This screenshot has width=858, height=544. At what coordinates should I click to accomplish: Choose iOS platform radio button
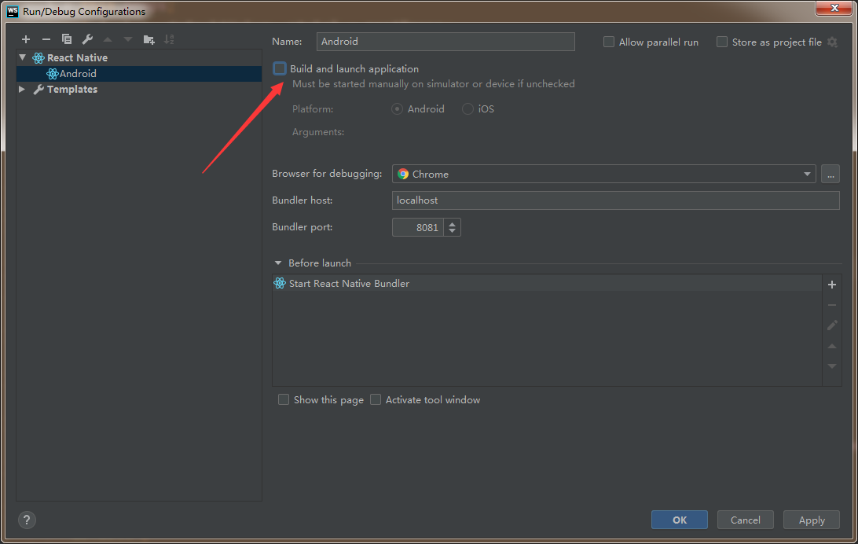pos(467,109)
